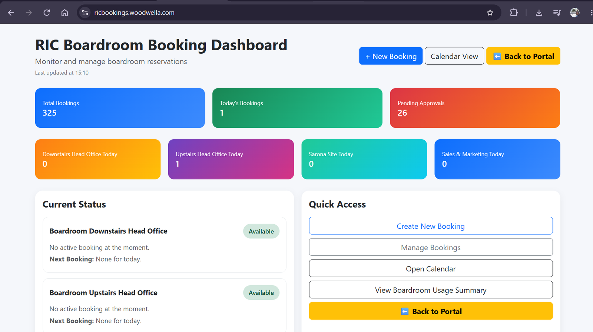Screen dimensions: 593x332
Task: Click the Boardroom Downstairs Head Office title
Action: (108, 231)
